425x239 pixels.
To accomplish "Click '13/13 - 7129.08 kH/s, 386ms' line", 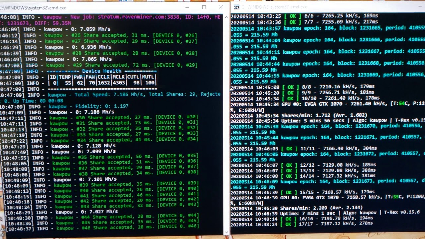I will (303, 171).
